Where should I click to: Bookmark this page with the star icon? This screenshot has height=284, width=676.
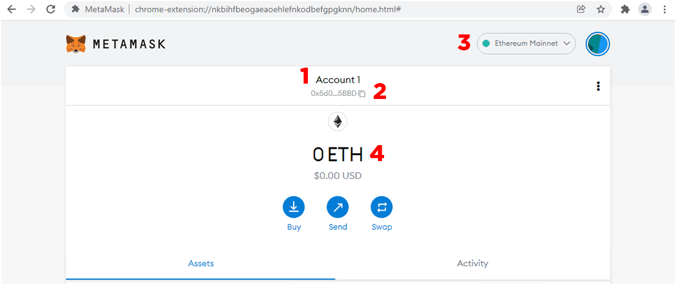[600, 9]
